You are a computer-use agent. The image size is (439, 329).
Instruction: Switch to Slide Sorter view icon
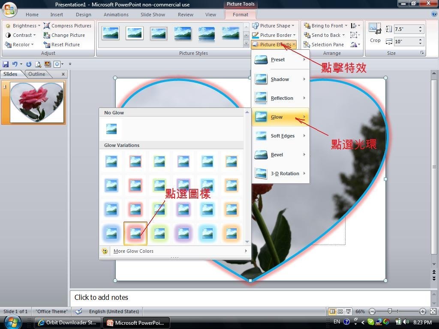(340, 311)
